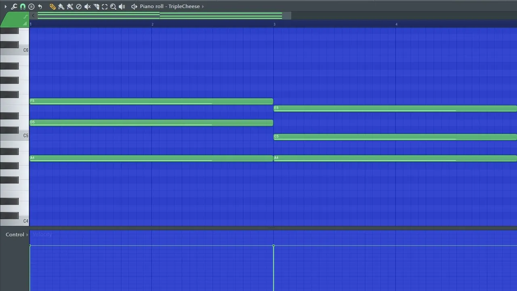The width and height of the screenshot is (517, 291).
Task: Select the pencil draw tool
Action: click(x=53, y=6)
